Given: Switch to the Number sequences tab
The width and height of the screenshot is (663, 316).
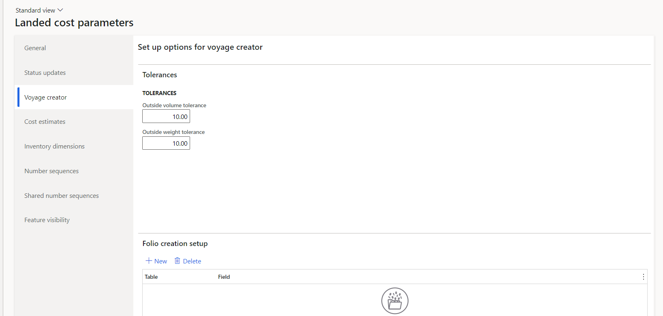Looking at the screenshot, I should (x=51, y=171).
